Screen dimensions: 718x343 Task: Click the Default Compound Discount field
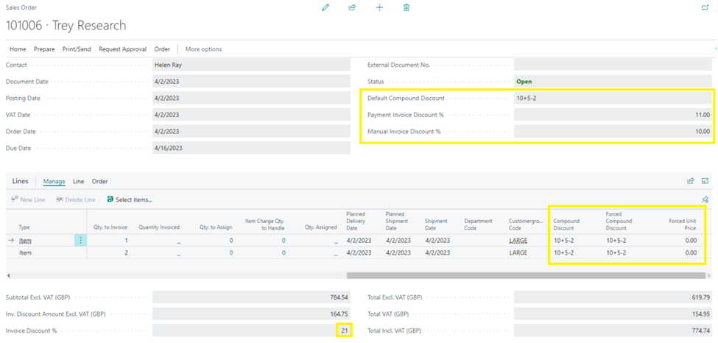click(613, 98)
